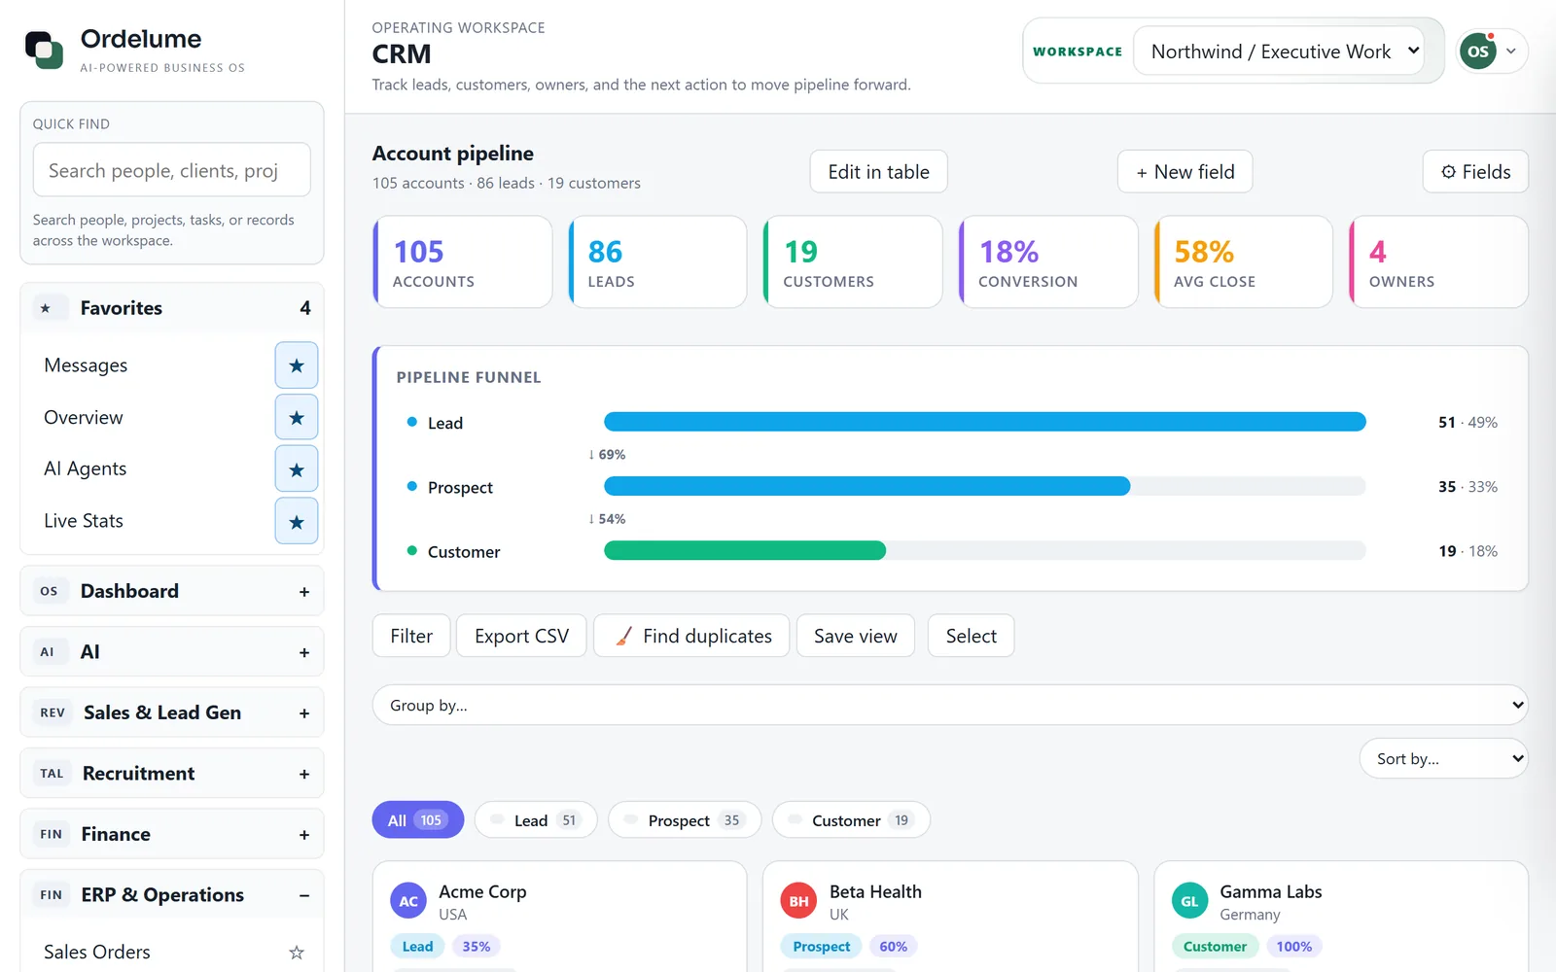
Task: Expand the Dashboard section
Action: [x=304, y=592]
